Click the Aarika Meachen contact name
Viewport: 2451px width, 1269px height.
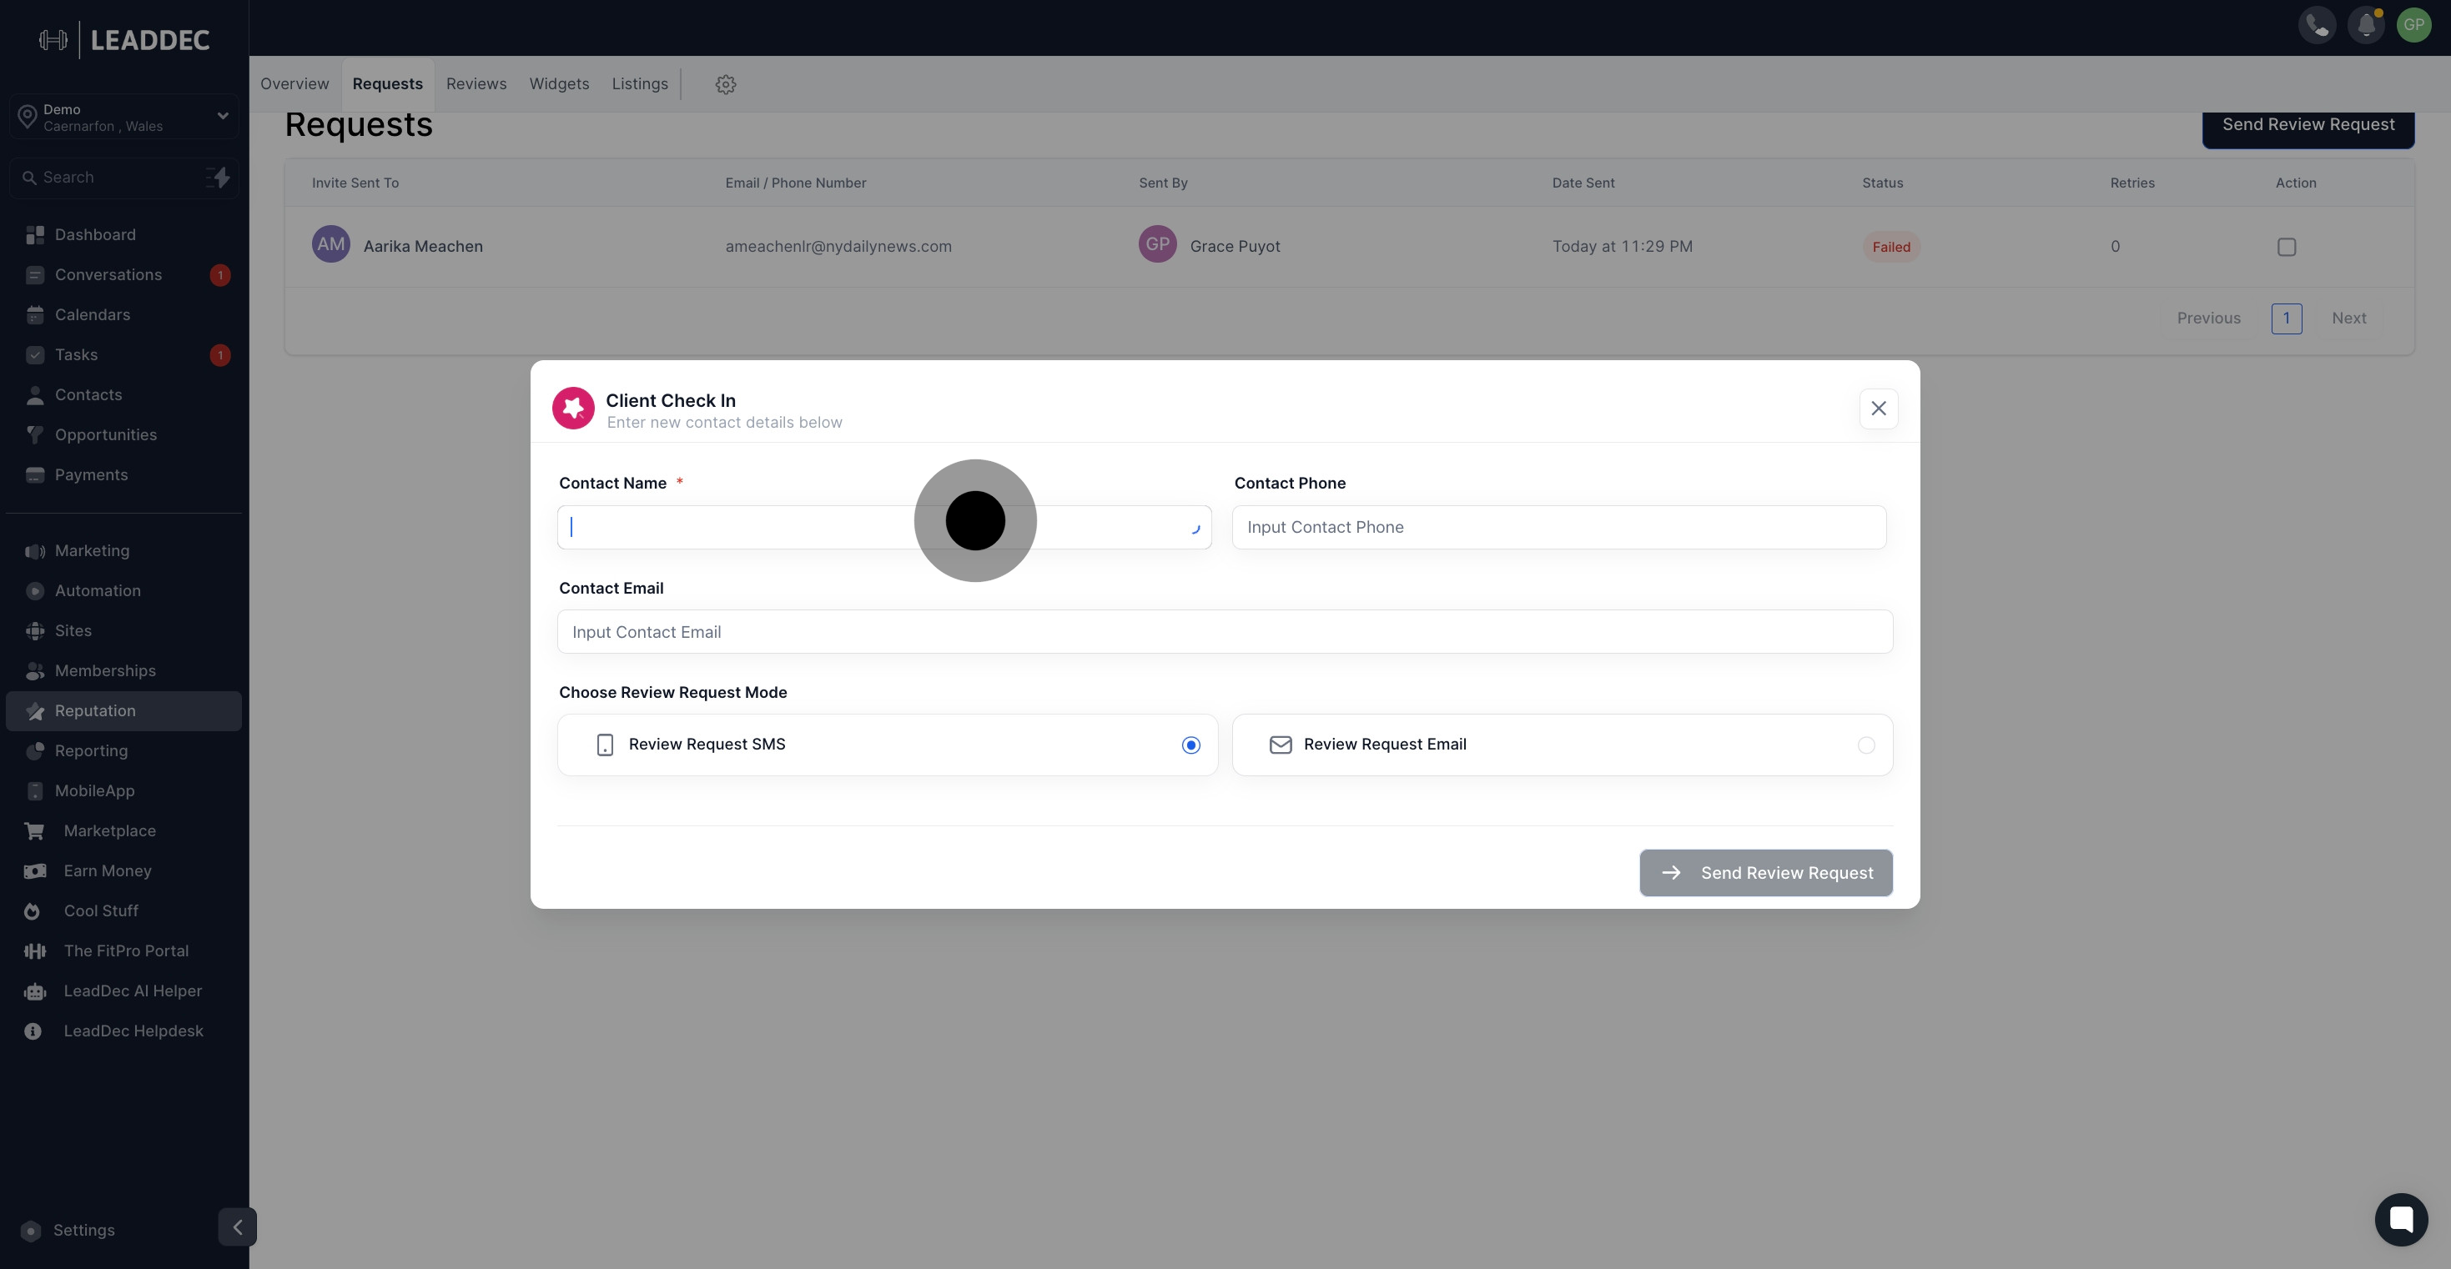coord(422,247)
